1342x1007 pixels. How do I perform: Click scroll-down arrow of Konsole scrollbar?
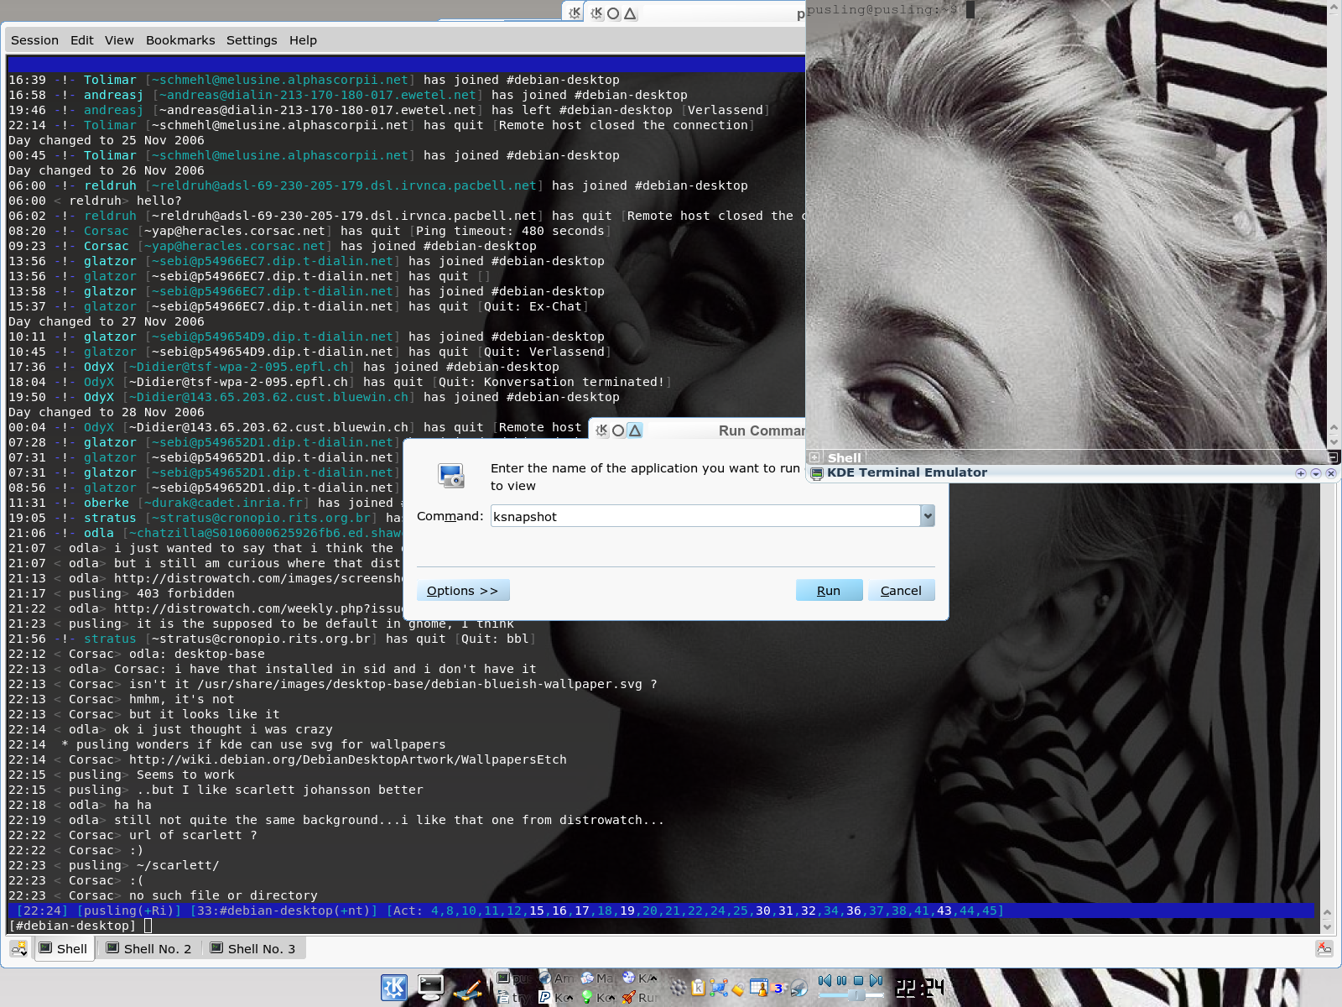(1327, 927)
